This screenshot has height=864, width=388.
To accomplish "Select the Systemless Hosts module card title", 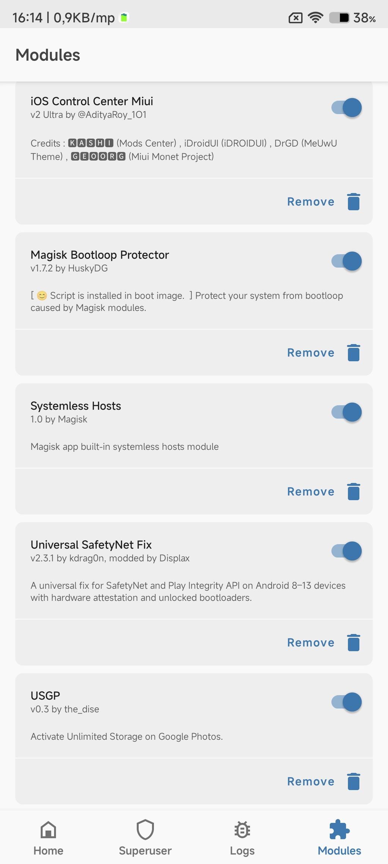I will (76, 406).
